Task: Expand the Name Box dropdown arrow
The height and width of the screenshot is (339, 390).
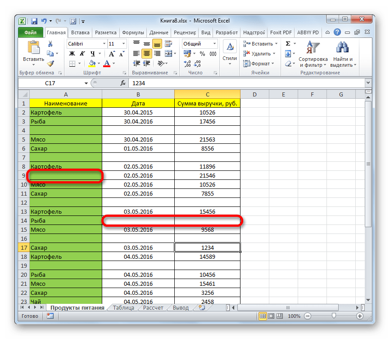Action: [x=86, y=83]
